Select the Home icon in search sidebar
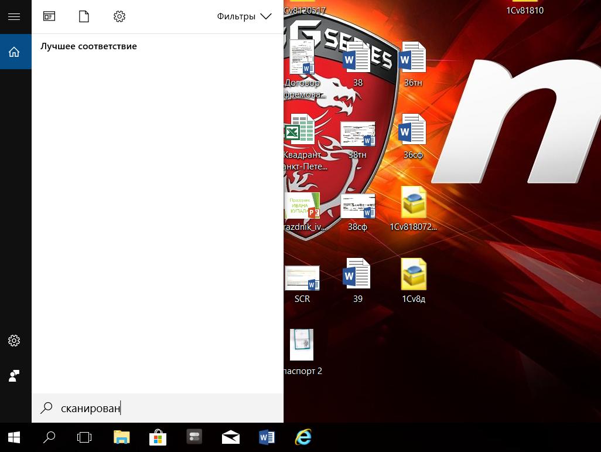This screenshot has width=601, height=452. point(14,52)
